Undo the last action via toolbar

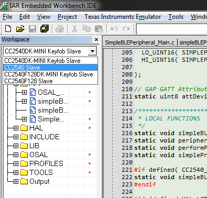point(114,28)
